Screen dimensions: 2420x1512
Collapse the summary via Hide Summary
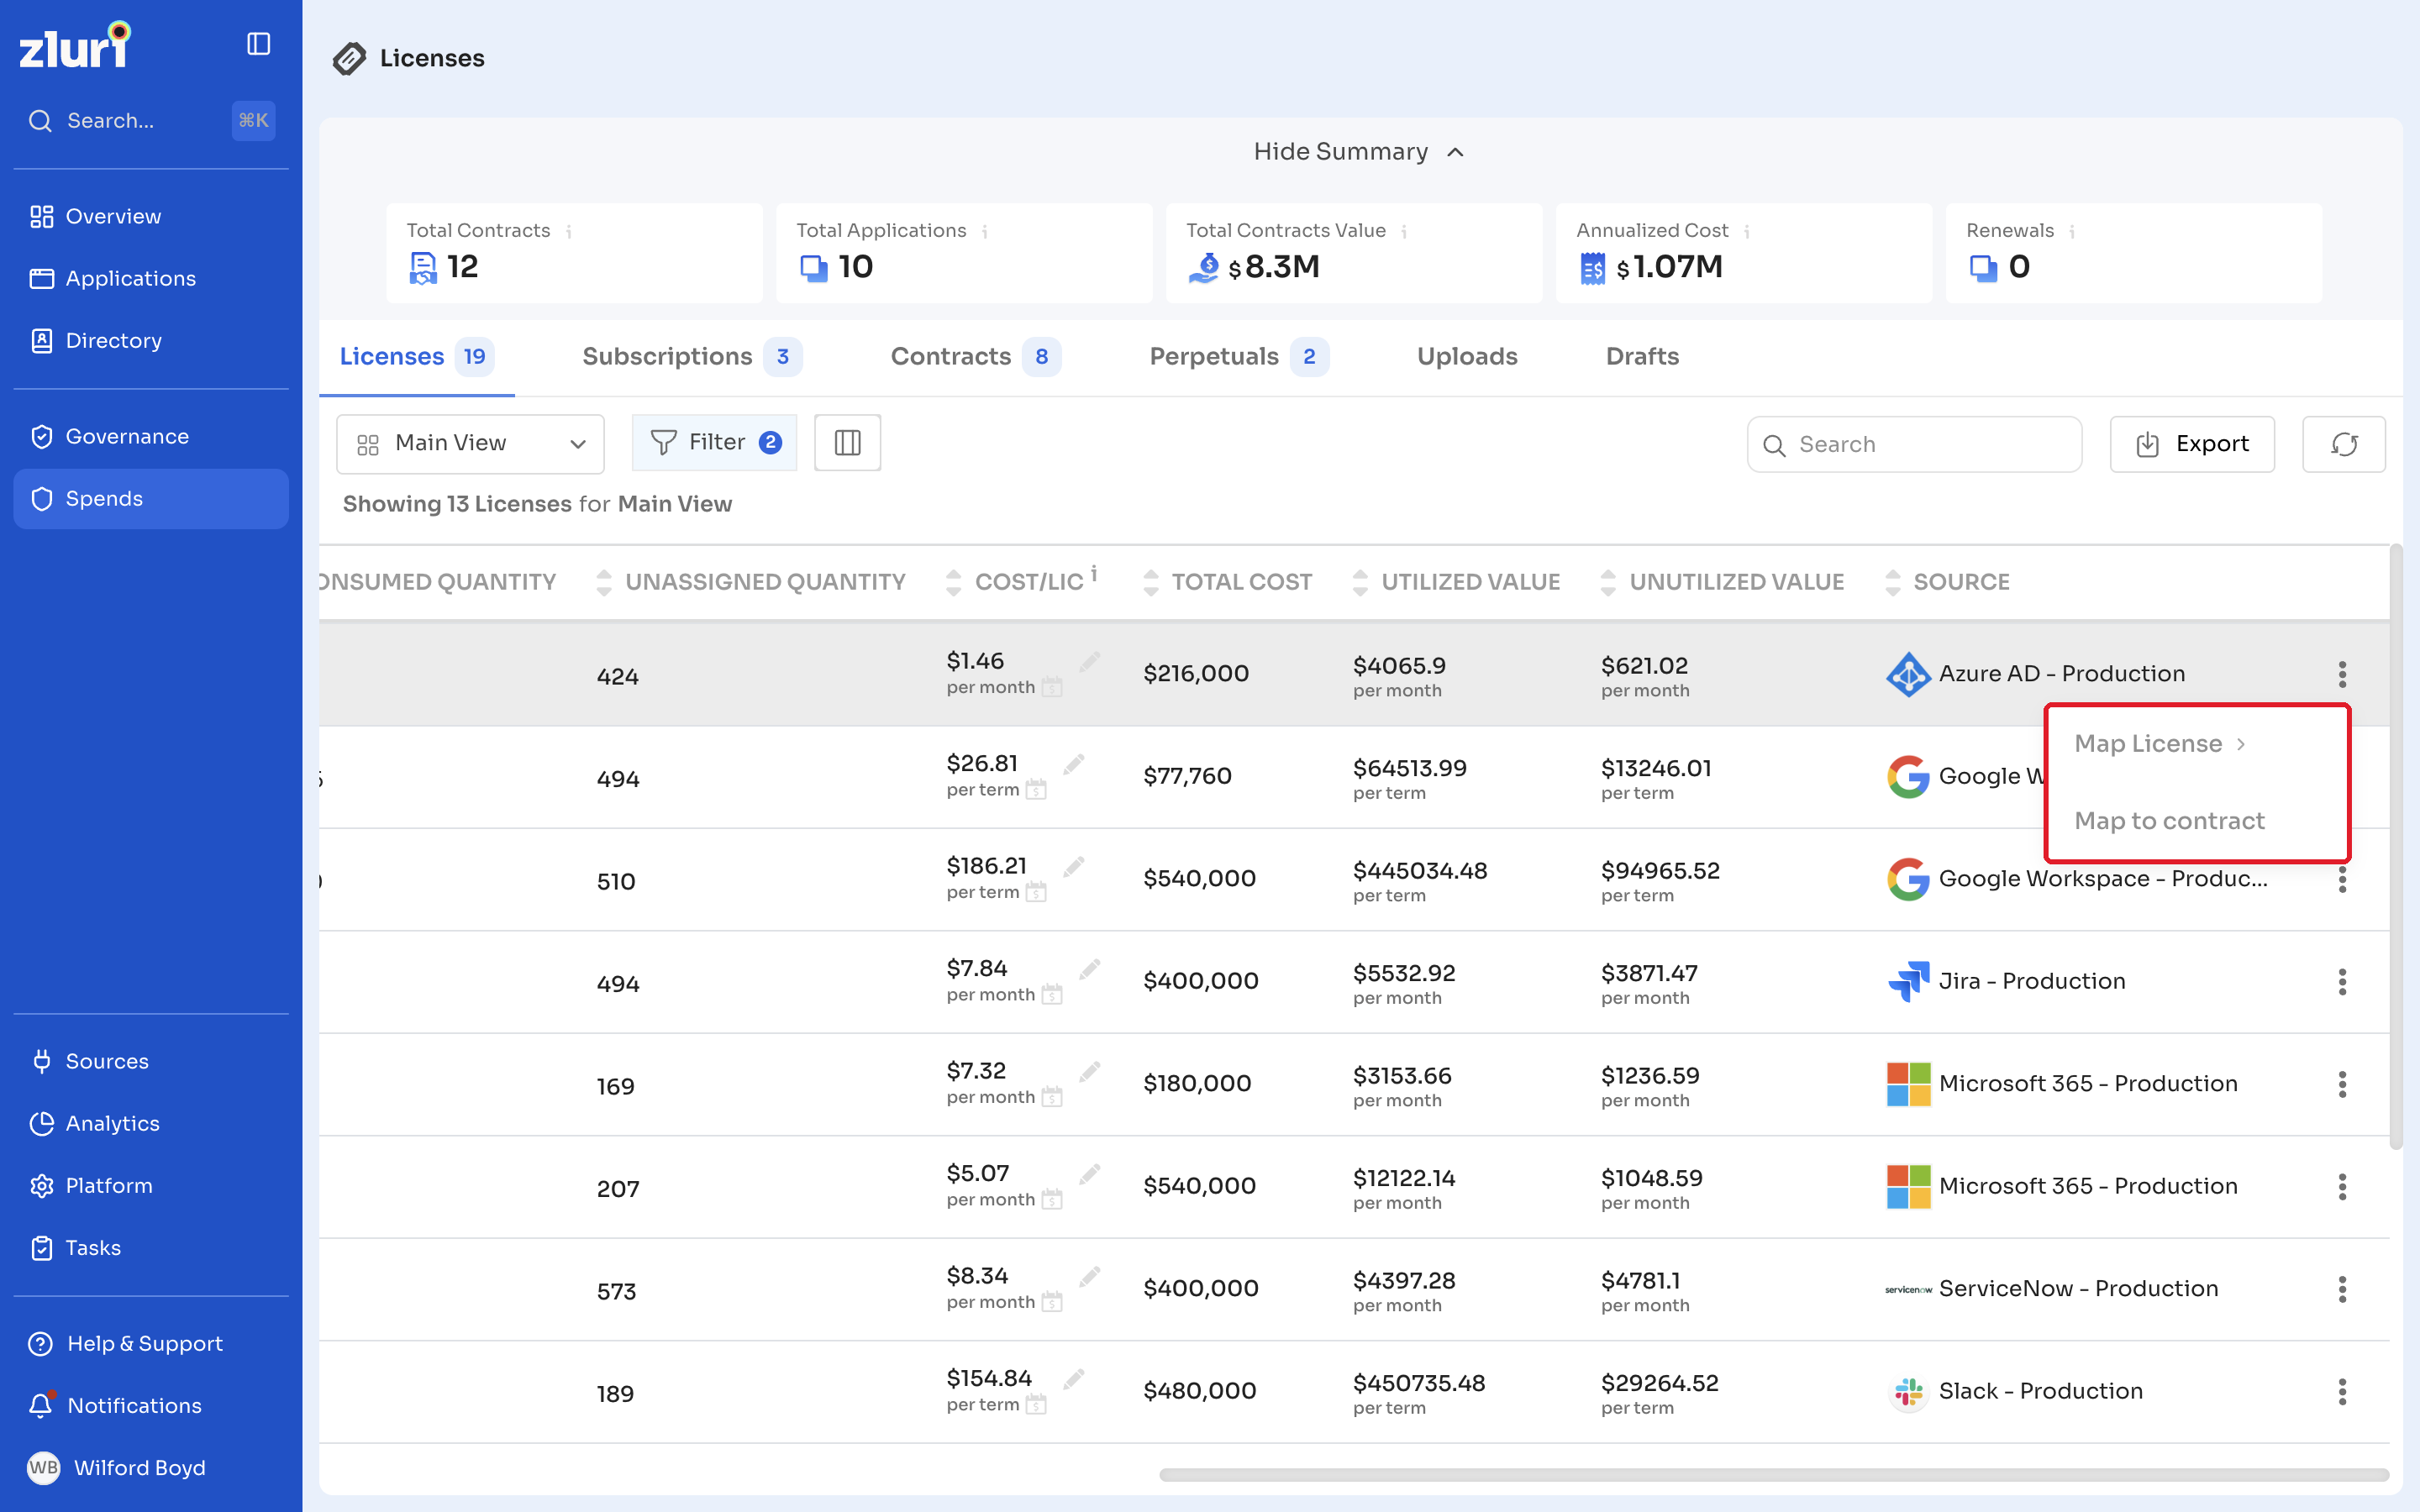tap(1359, 152)
